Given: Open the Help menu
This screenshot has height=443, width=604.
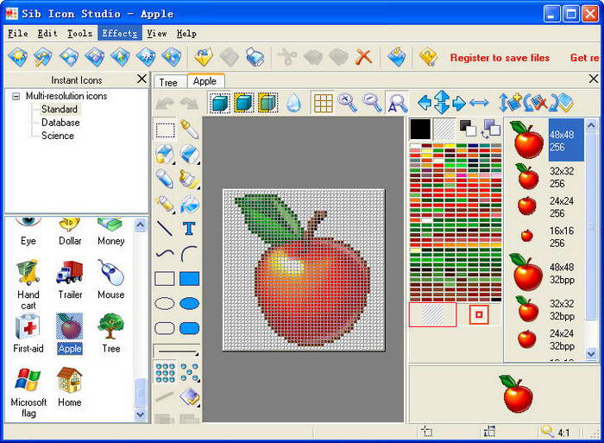Looking at the screenshot, I should [187, 34].
